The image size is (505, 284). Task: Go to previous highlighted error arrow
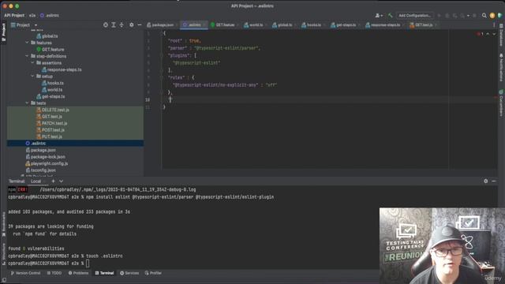point(488,34)
